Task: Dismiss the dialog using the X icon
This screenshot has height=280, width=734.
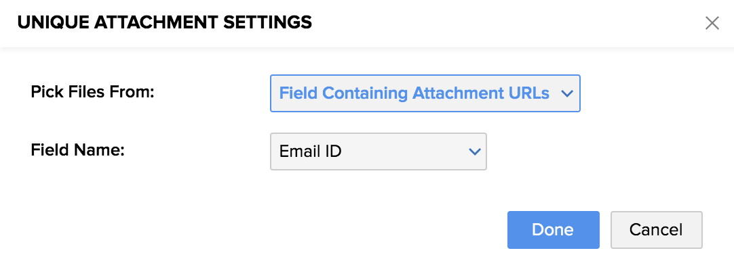Action: [x=712, y=24]
